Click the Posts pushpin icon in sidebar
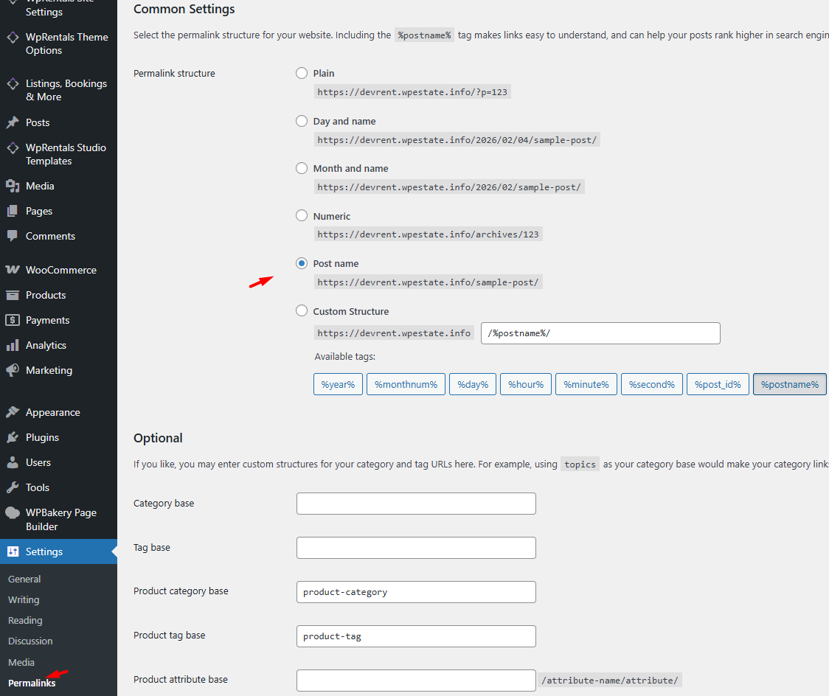The image size is (829, 696). [13, 122]
